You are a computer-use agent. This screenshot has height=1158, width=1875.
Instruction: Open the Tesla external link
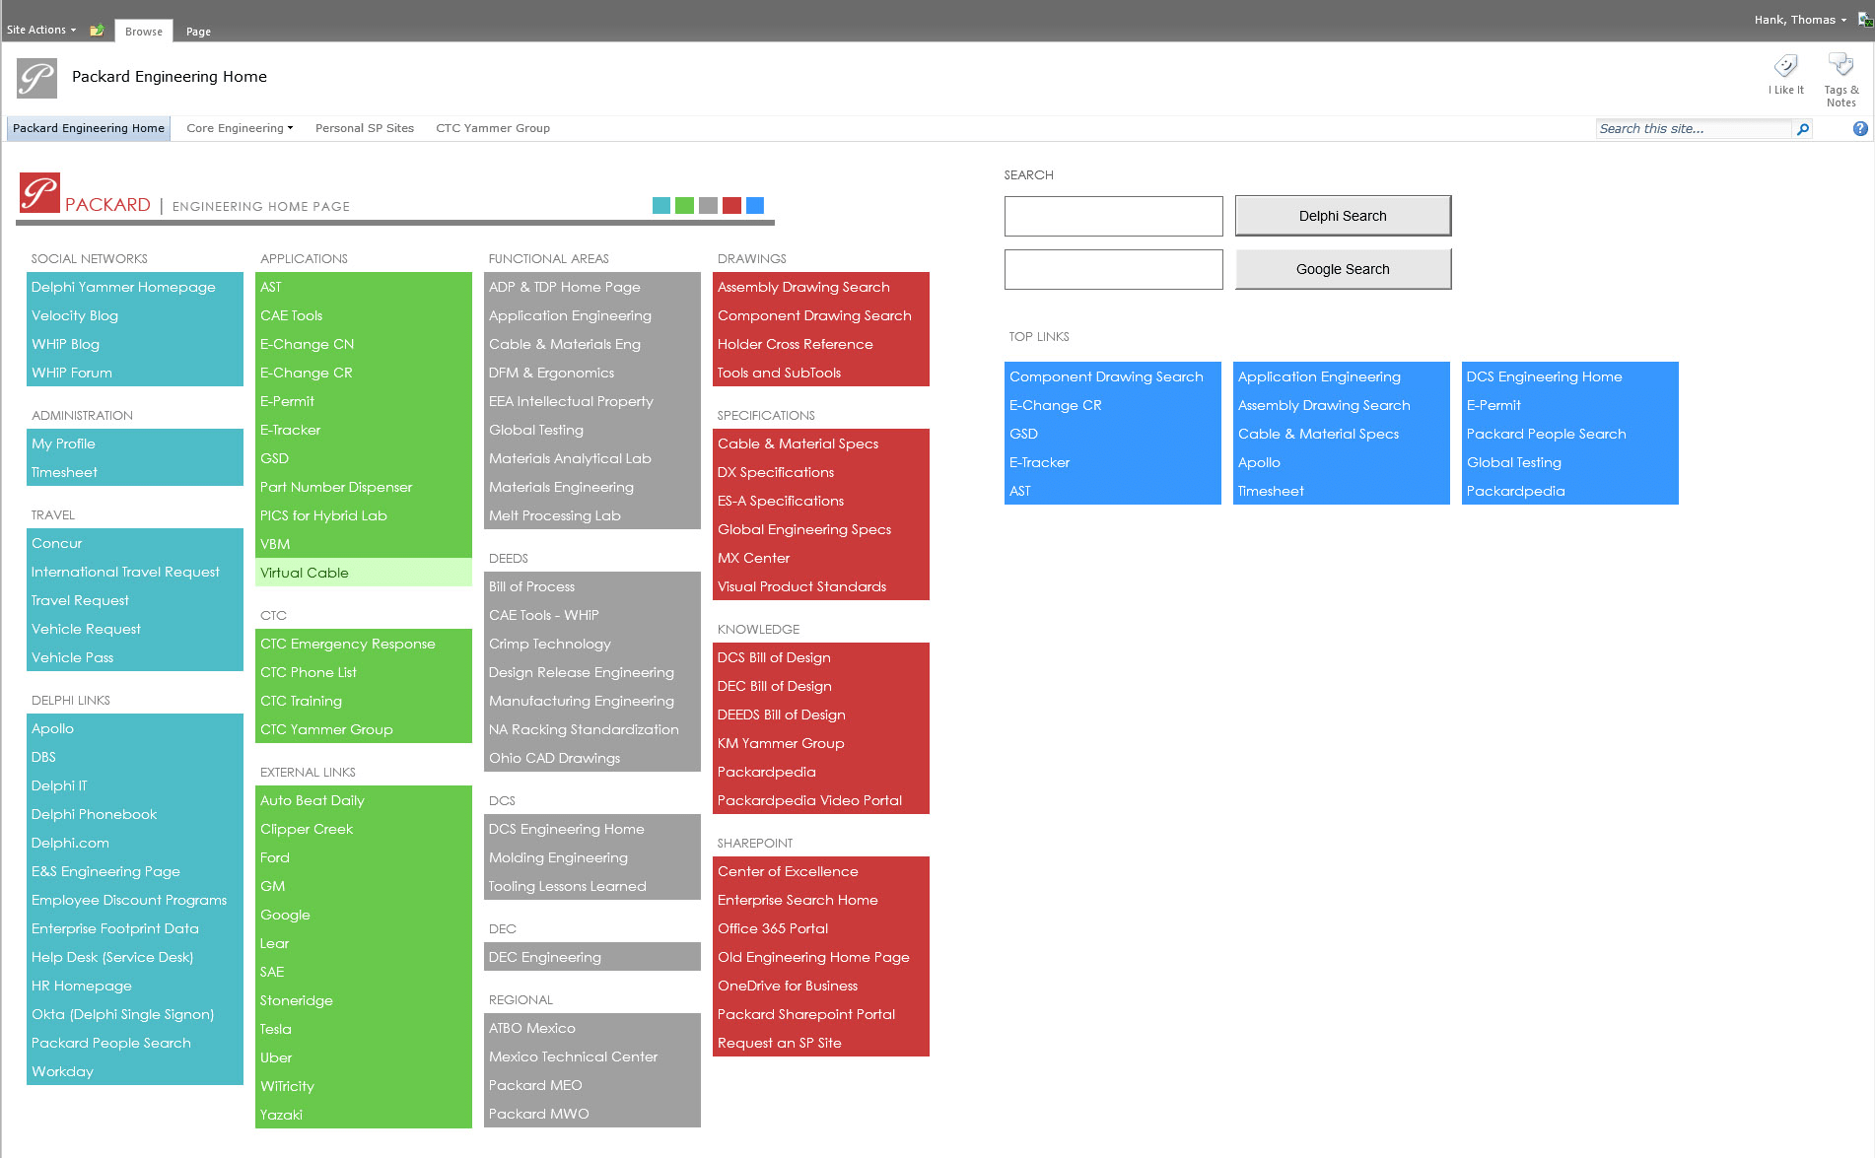[275, 1029]
